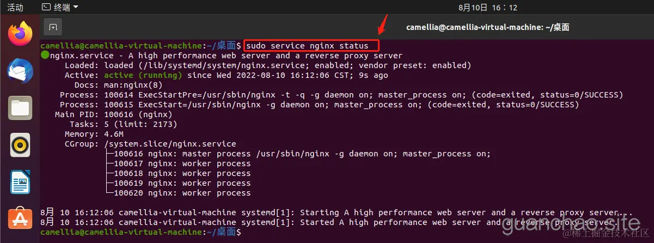
Task: Click the 'Starting A high performance' log line
Action: coord(337,212)
